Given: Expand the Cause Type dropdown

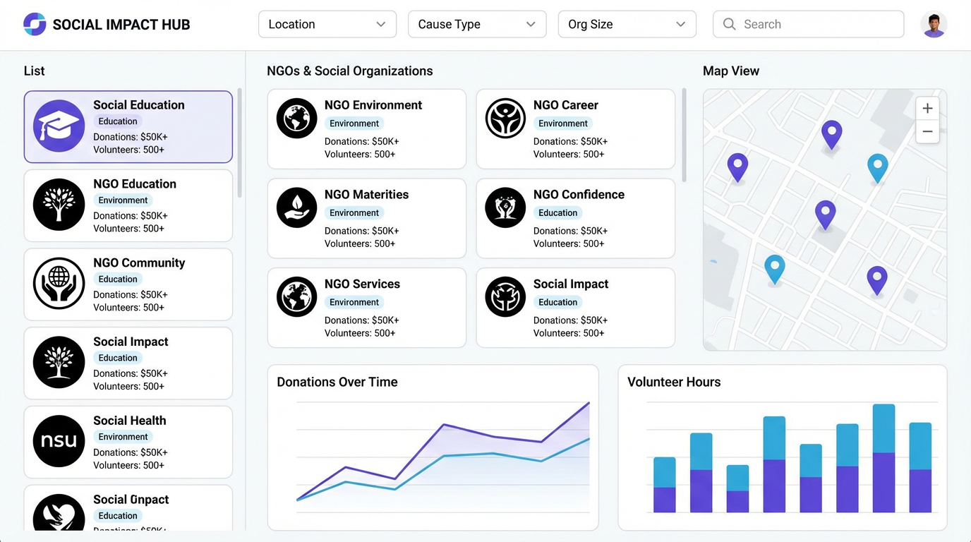Looking at the screenshot, I should (x=477, y=24).
